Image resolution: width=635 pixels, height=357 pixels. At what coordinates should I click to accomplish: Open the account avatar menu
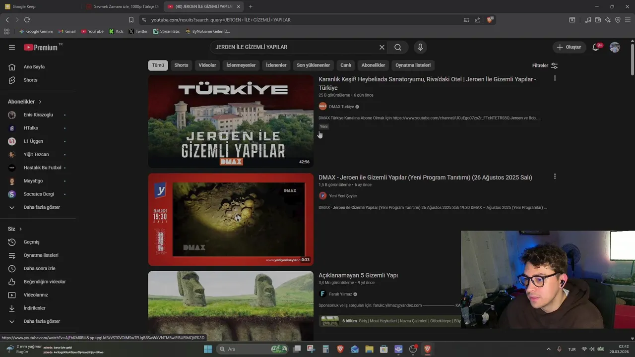pos(615,47)
